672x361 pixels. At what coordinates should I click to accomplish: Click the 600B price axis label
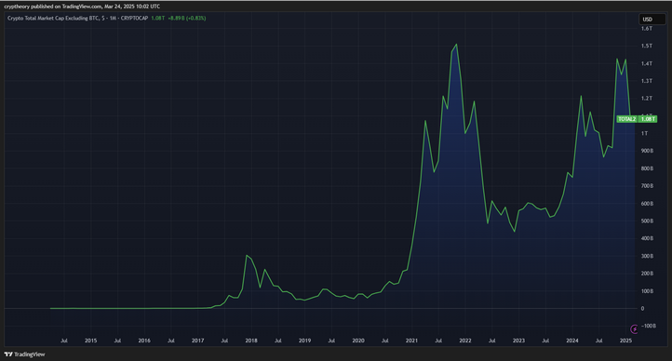[x=647, y=204]
